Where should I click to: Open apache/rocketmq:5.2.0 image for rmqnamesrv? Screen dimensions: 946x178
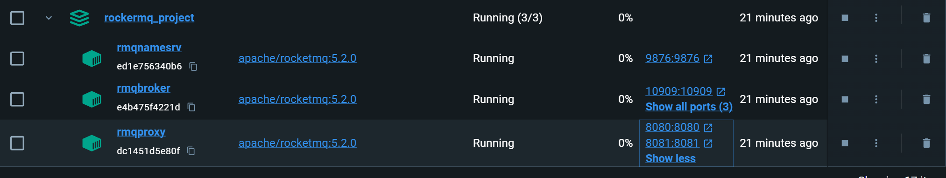(x=297, y=58)
